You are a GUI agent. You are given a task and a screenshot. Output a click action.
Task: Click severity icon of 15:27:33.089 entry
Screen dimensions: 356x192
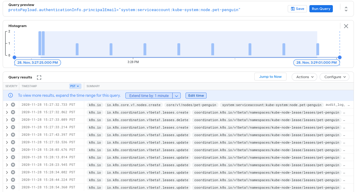pos(13,120)
